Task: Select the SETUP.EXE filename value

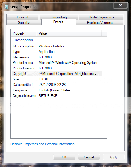Action: 48,96
